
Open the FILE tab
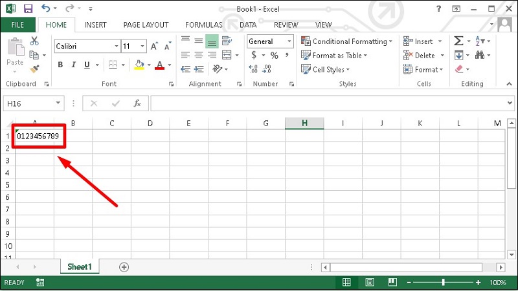coord(17,25)
